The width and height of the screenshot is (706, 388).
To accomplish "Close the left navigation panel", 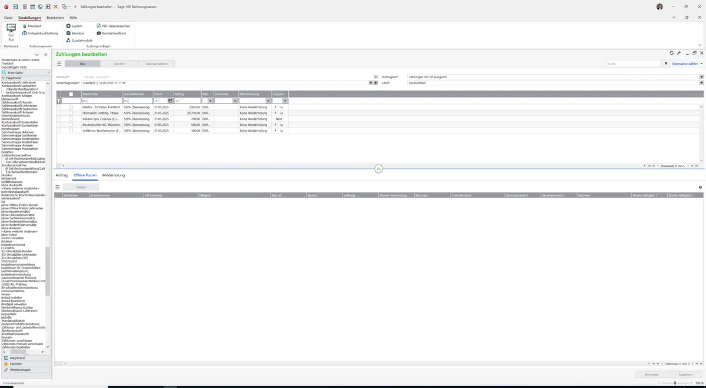I will tap(46, 54).
